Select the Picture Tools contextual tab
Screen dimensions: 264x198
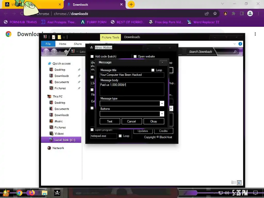110,37
